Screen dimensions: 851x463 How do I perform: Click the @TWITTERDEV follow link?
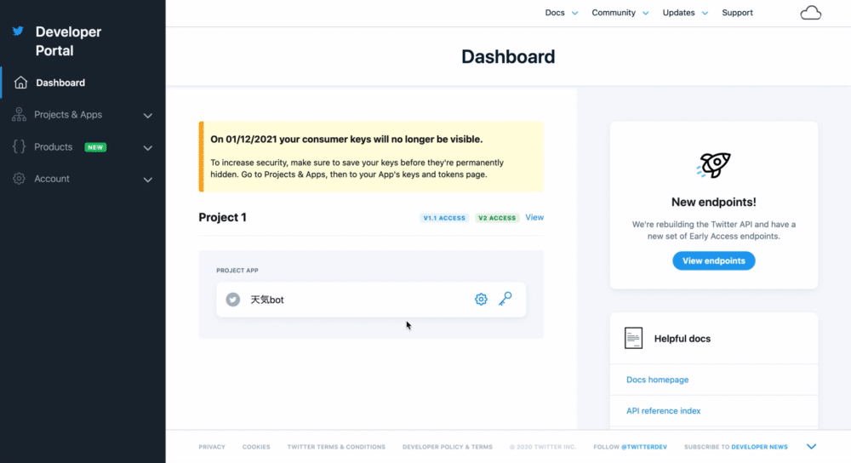coord(643,447)
